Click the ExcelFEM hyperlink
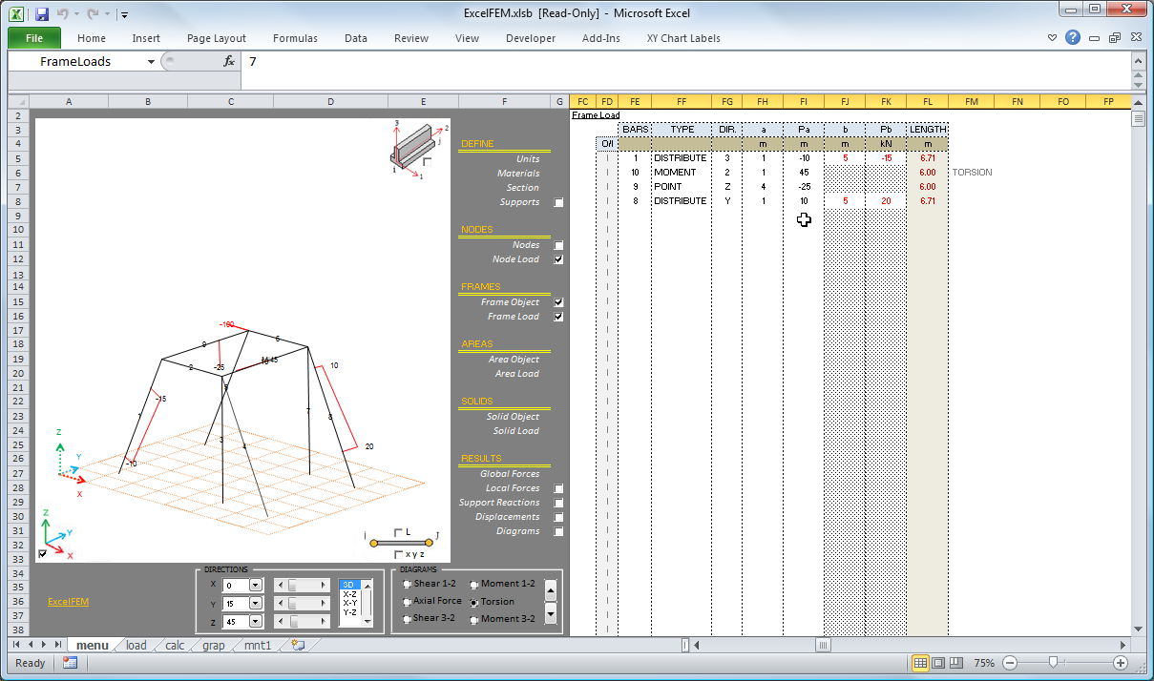The image size is (1154, 681). (x=68, y=602)
